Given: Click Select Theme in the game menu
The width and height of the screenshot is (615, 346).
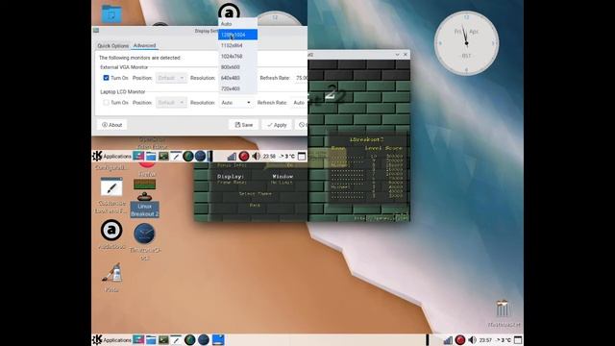Looking at the screenshot, I should coord(255,194).
